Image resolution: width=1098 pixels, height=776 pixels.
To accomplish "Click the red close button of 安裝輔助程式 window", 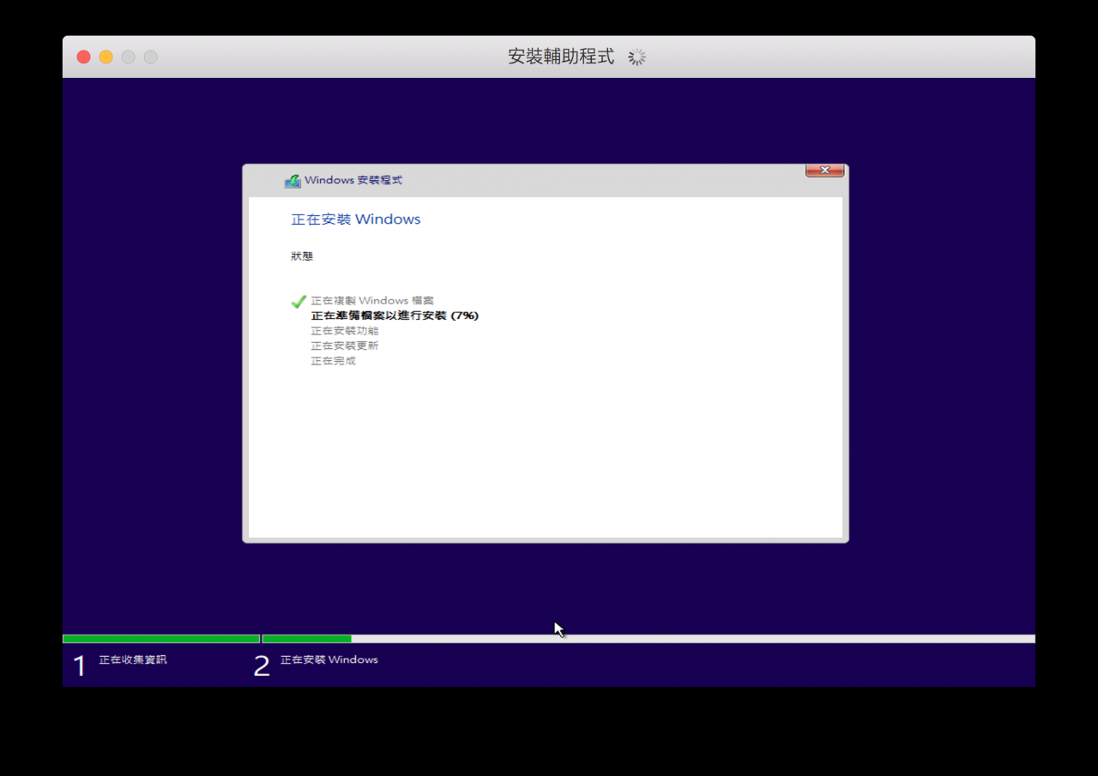I will click(83, 57).
